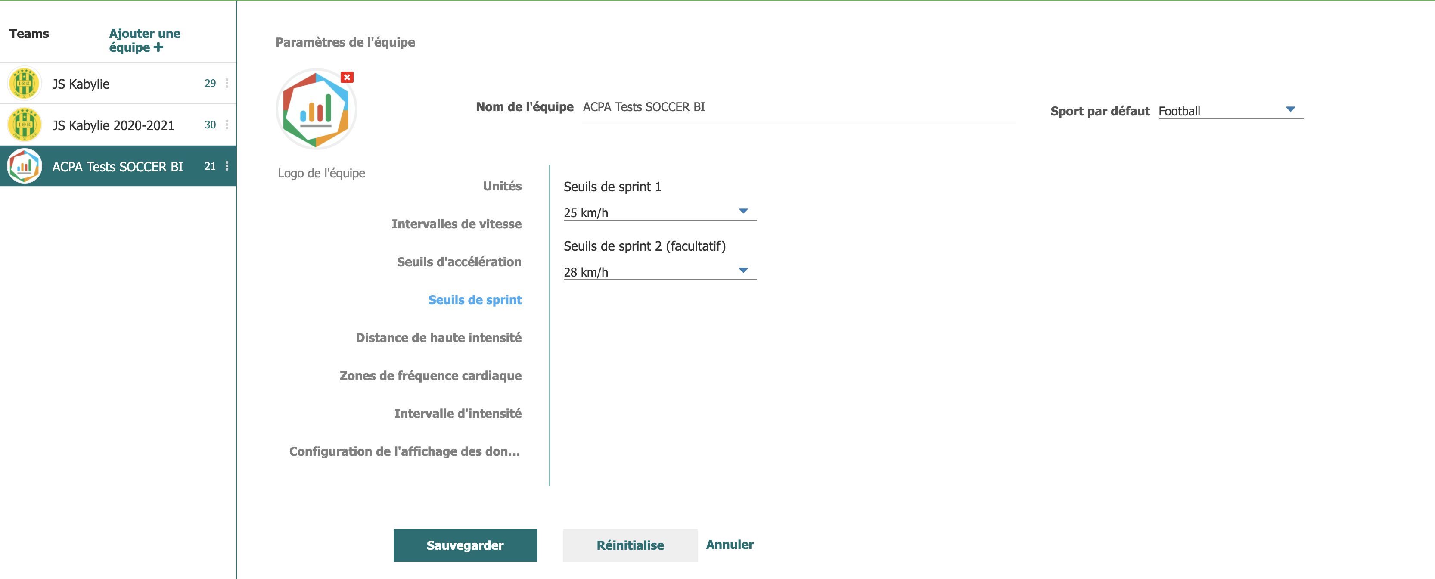Click ACPA Tests SOCCER BI list logo
This screenshot has width=1435, height=579.
[x=24, y=166]
